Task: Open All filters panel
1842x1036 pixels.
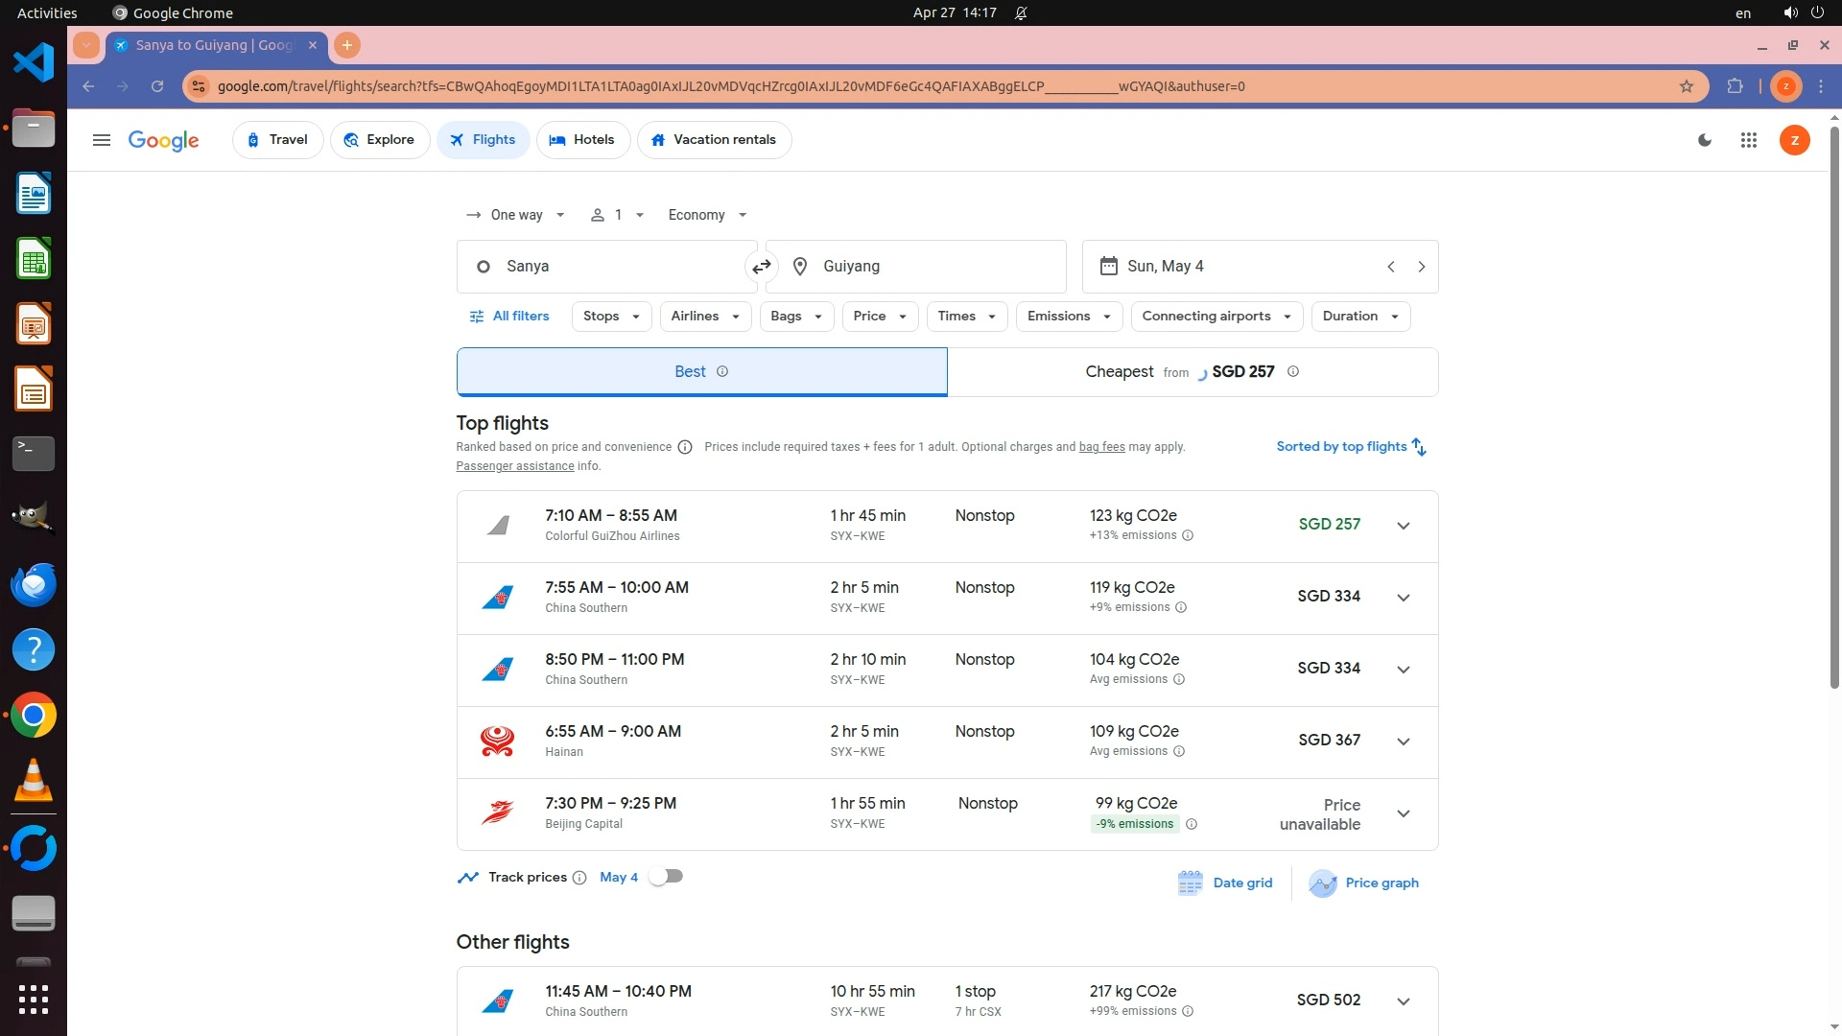Action: (508, 317)
